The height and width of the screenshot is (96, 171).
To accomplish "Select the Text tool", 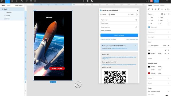I will point(27,1).
